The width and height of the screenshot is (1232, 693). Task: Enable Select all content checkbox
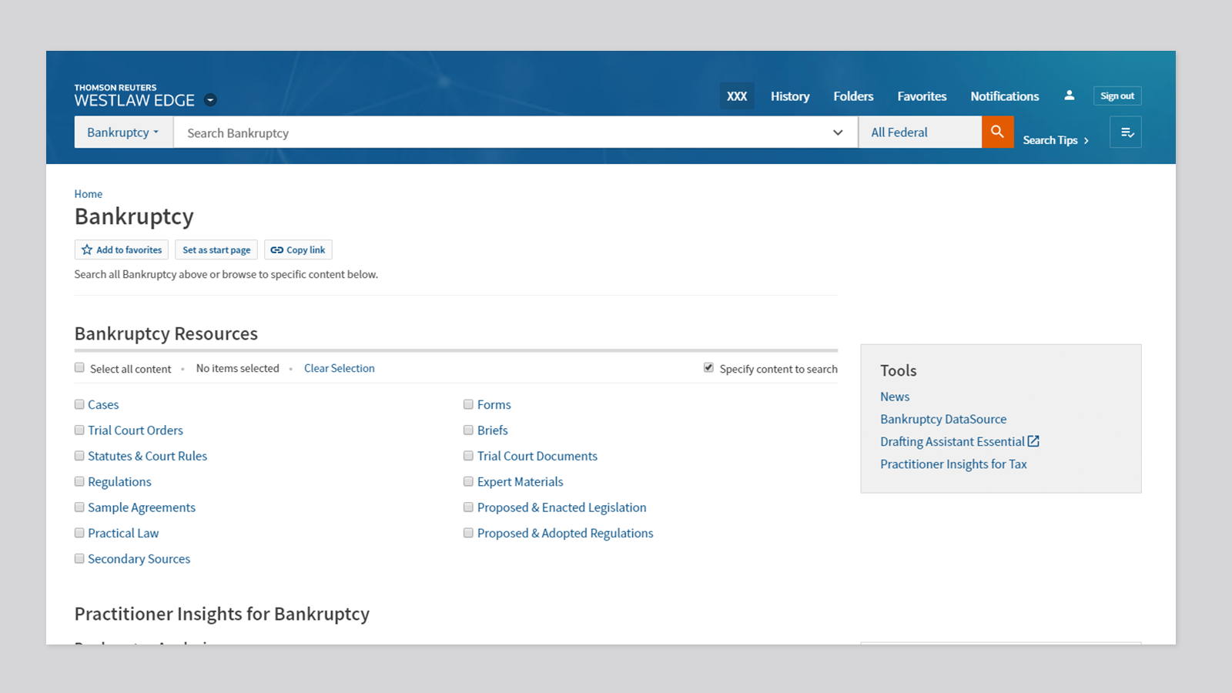click(x=79, y=368)
